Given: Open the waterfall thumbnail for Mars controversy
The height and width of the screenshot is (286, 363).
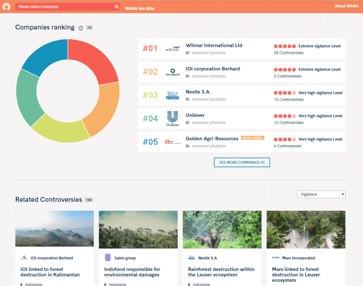Looking at the screenshot, I should [x=306, y=230].
